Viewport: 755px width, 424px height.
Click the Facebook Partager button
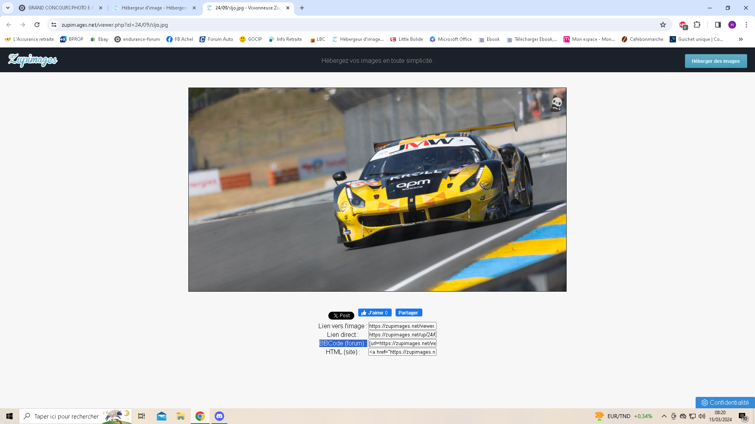(408, 313)
